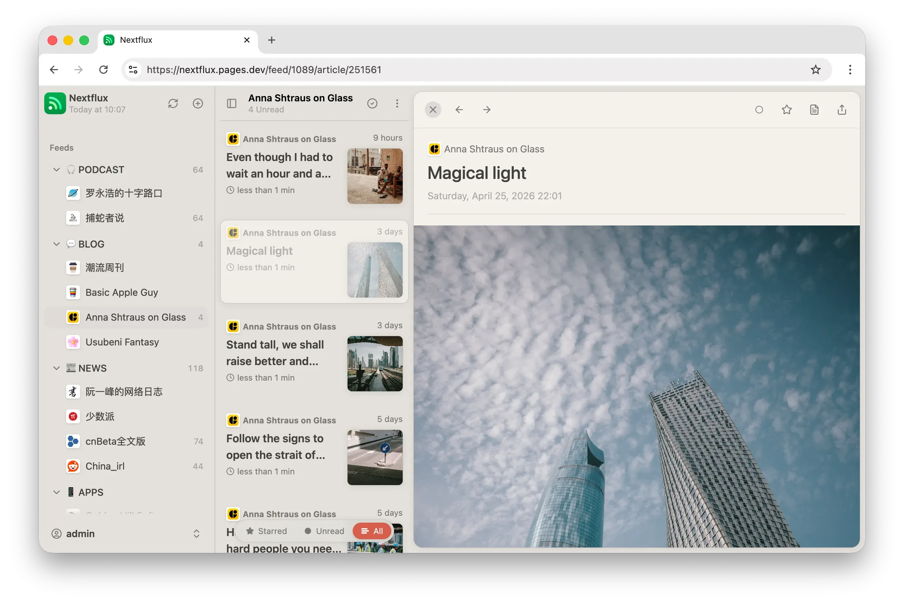Click Magical light skyscraper thumbnail in list
This screenshot has height=604, width=904.
375,270
